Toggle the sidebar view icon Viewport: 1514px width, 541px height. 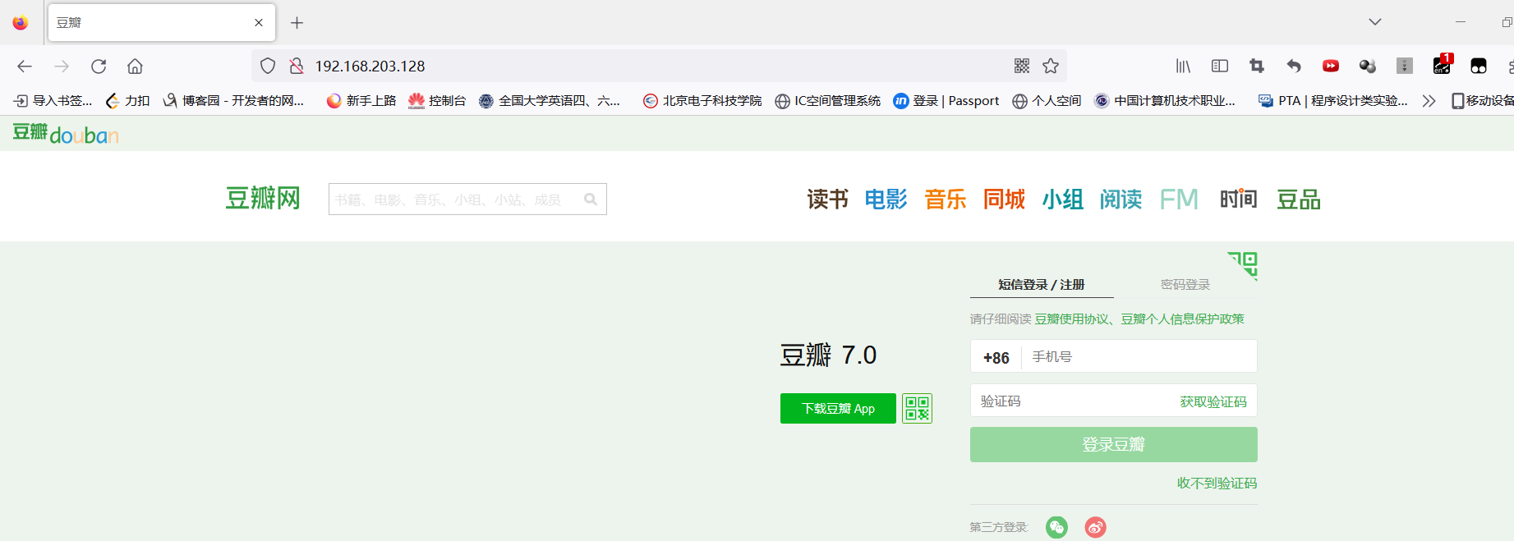click(x=1220, y=66)
